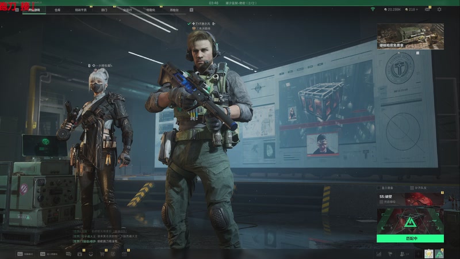460x259 pixels.
Task: Toggle the 开启排位 checkbox under S5:破壁
Action: pyautogui.click(x=381, y=202)
